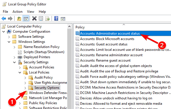Open the Action menu
Viewport: 171px width, 109px height.
click(x=17, y=12)
